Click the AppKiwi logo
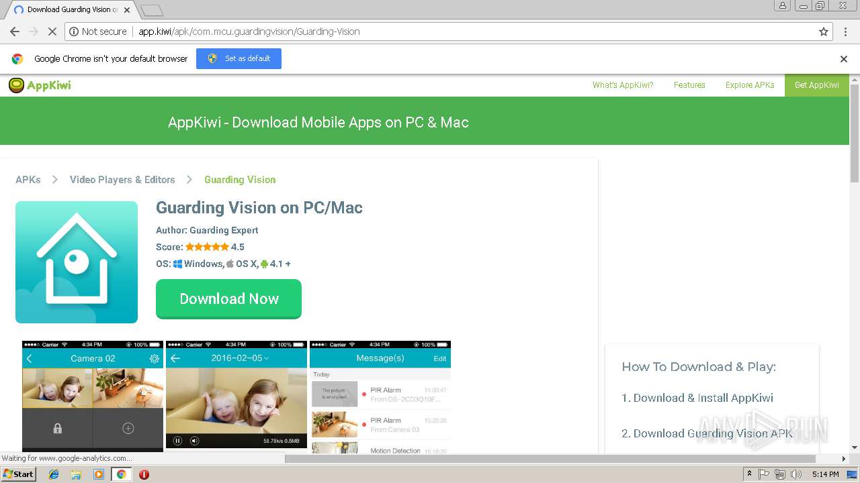The image size is (860, 483). click(x=40, y=85)
